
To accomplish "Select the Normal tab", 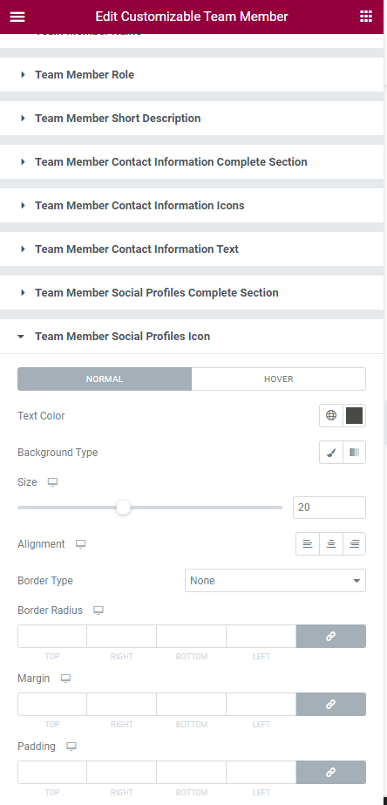I will coord(105,379).
